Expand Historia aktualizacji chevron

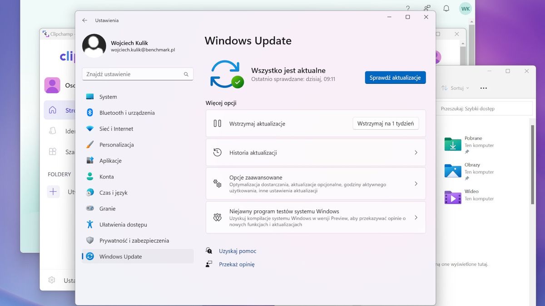point(416,153)
